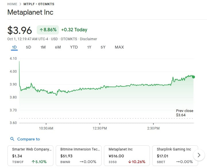Switch chart to YTD range

[x=74, y=47]
